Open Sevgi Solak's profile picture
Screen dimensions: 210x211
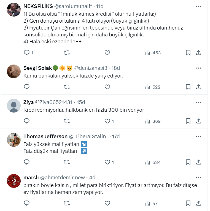tap(14, 71)
